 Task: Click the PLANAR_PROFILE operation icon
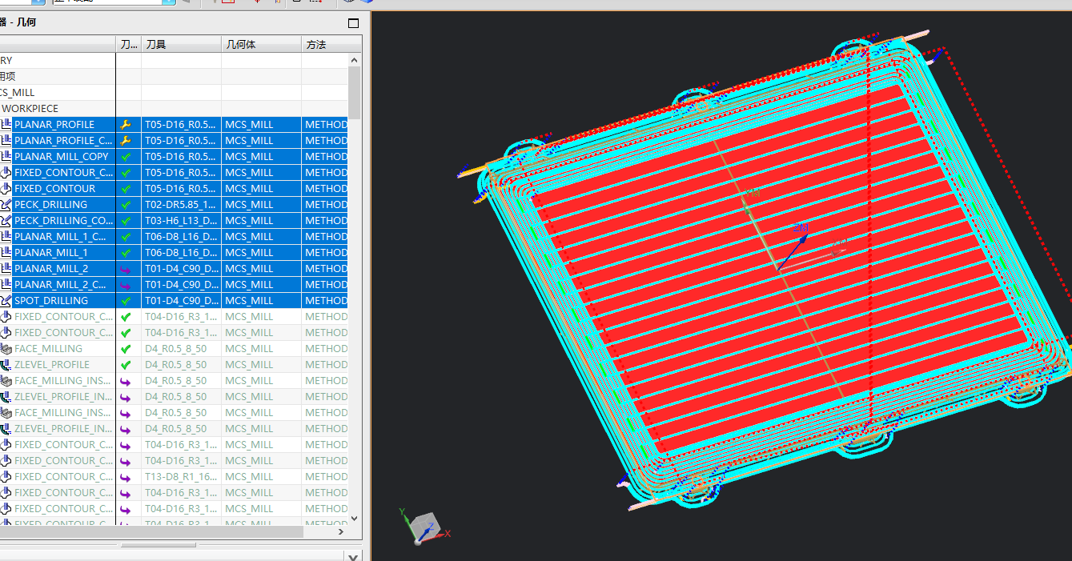(x=6, y=125)
